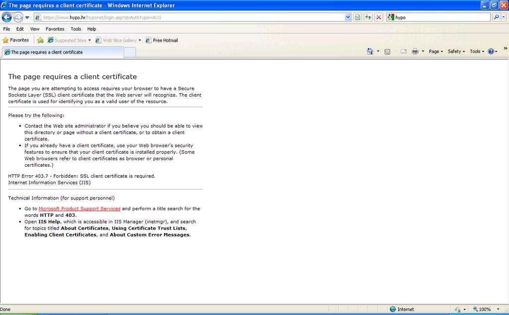Open the Page dropdown menu

[436, 51]
